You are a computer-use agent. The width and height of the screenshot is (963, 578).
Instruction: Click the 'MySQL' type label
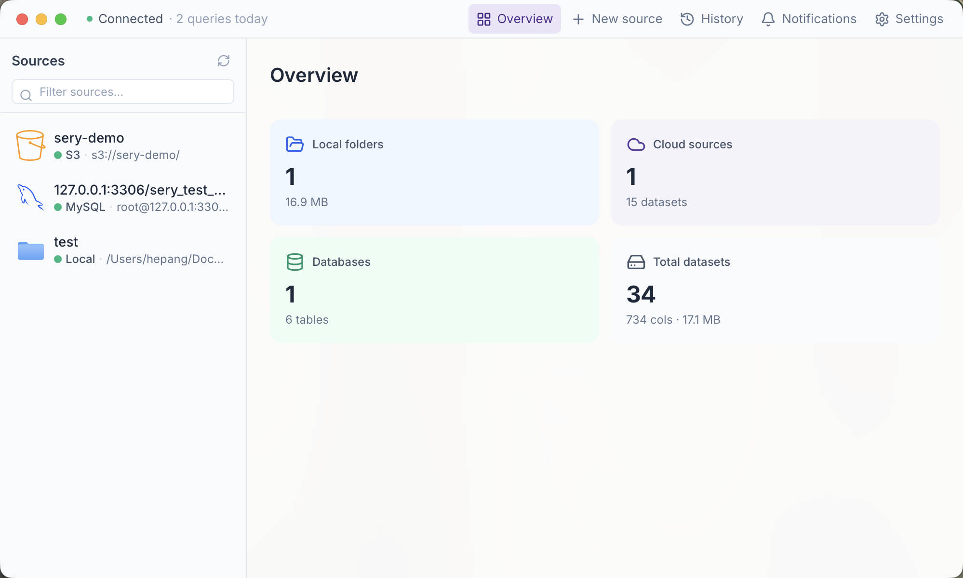point(85,207)
